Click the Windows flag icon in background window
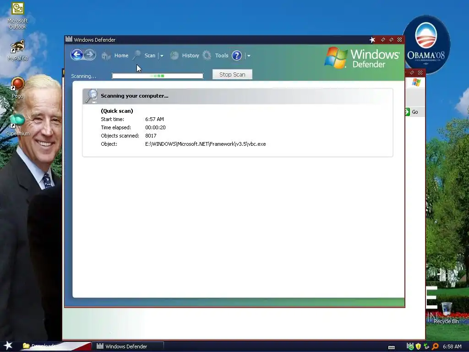Screen dimensions: 469x352 pyautogui.click(x=416, y=82)
